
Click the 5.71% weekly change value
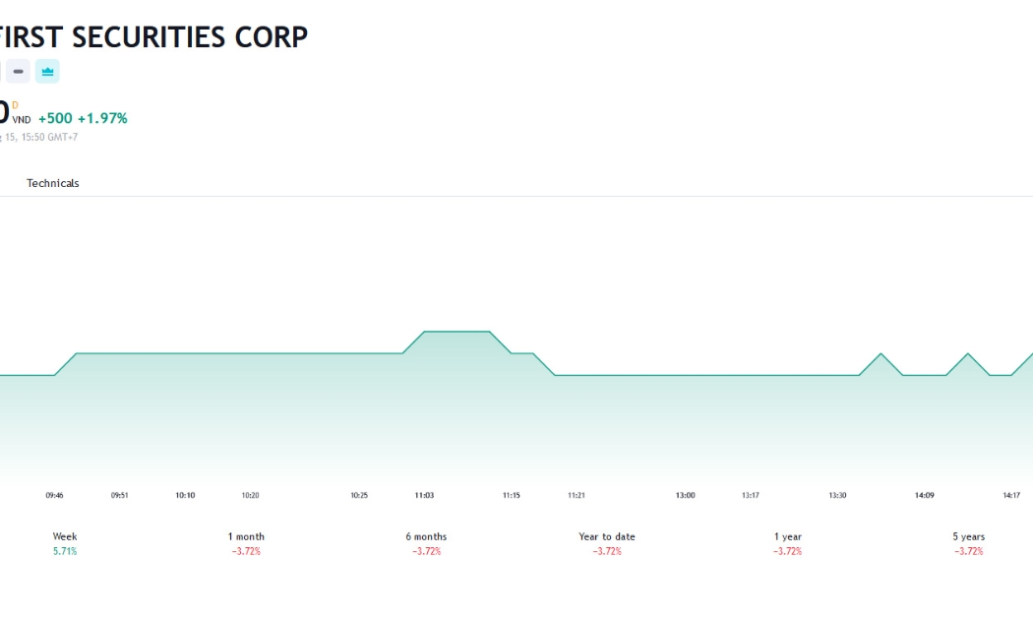tap(65, 551)
